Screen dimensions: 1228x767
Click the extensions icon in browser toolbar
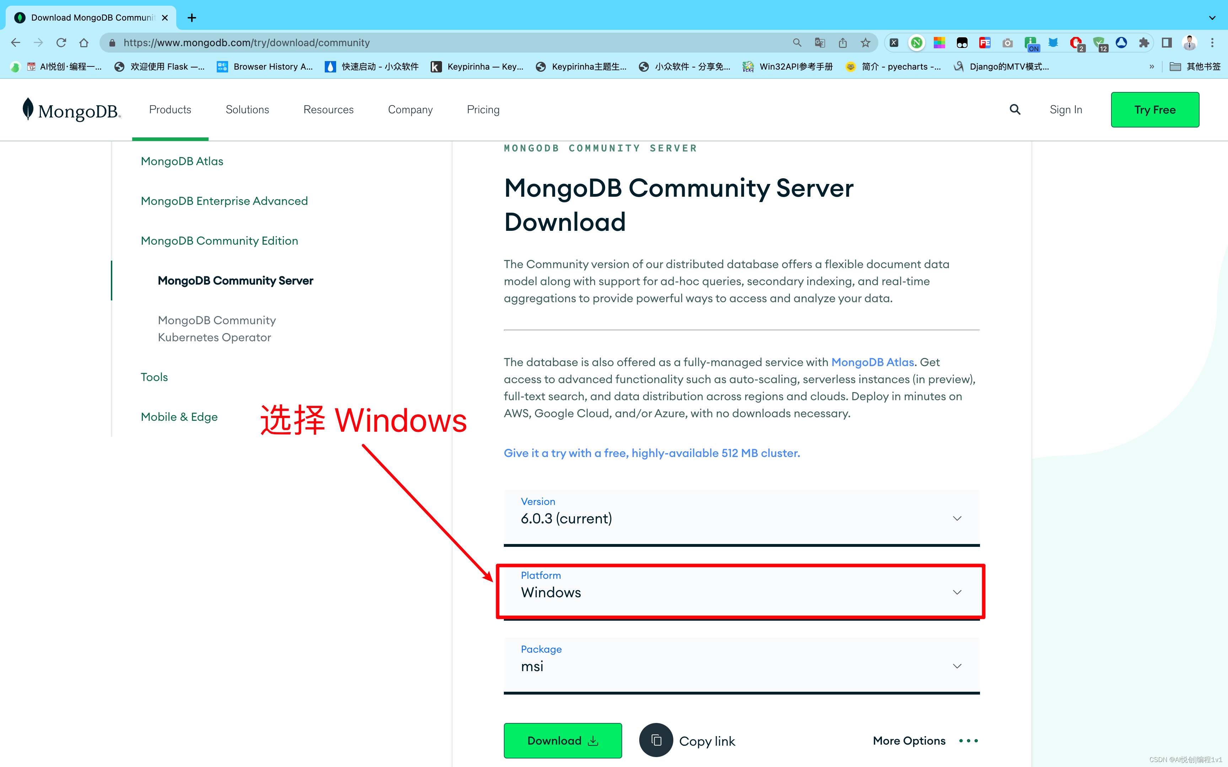1144,42
